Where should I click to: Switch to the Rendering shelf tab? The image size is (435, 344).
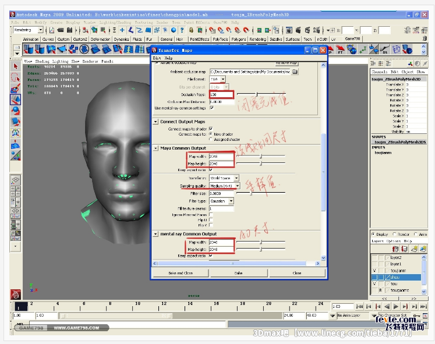[258, 40]
